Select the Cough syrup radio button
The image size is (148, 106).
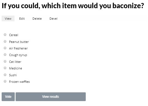(x=5, y=55)
